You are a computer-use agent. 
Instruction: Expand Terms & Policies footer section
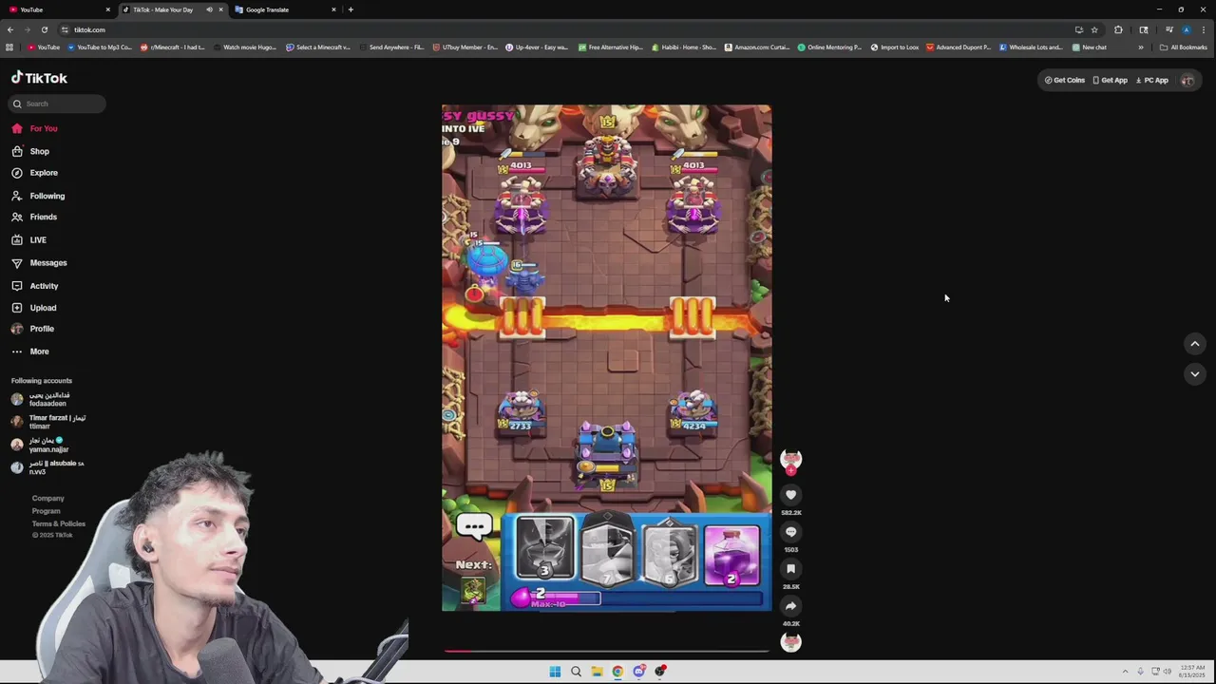58,523
